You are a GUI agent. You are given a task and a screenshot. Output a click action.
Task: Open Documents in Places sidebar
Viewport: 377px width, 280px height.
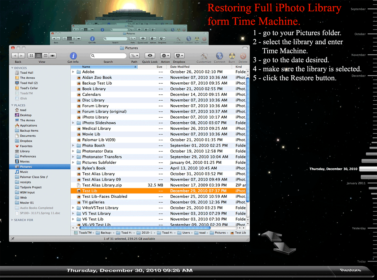click(28, 136)
